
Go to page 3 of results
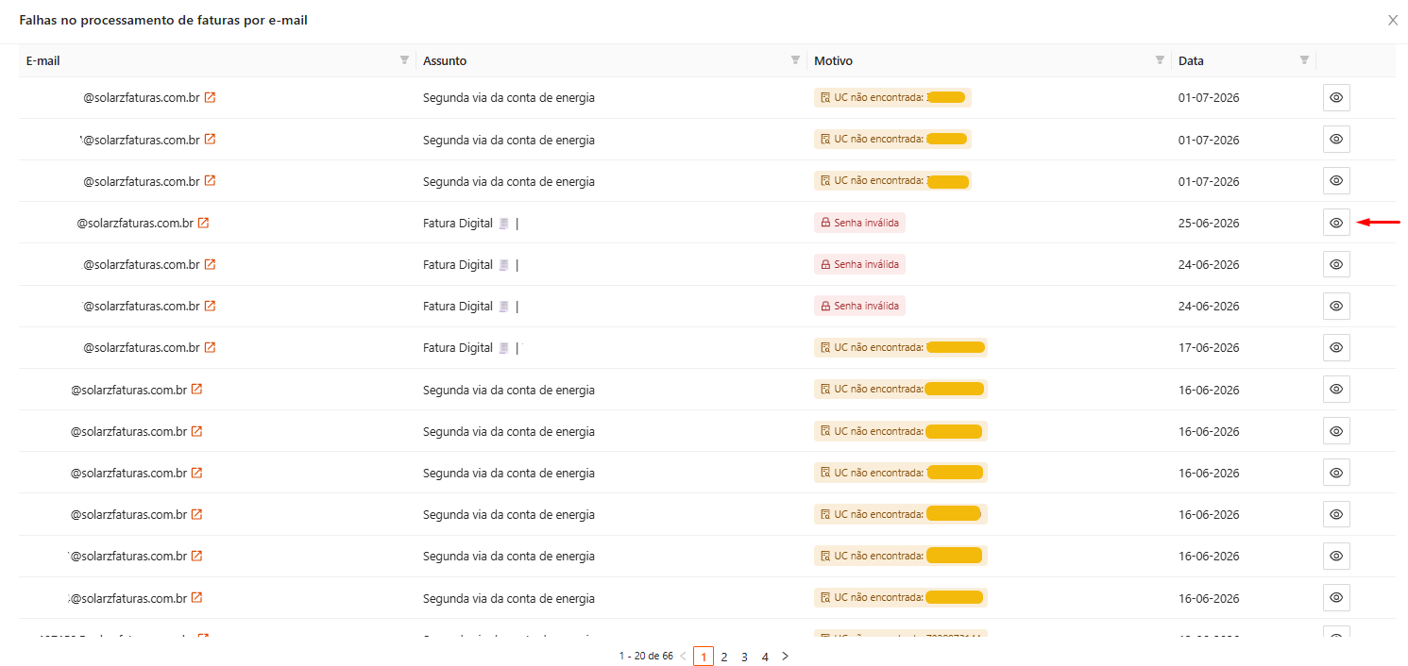744,657
